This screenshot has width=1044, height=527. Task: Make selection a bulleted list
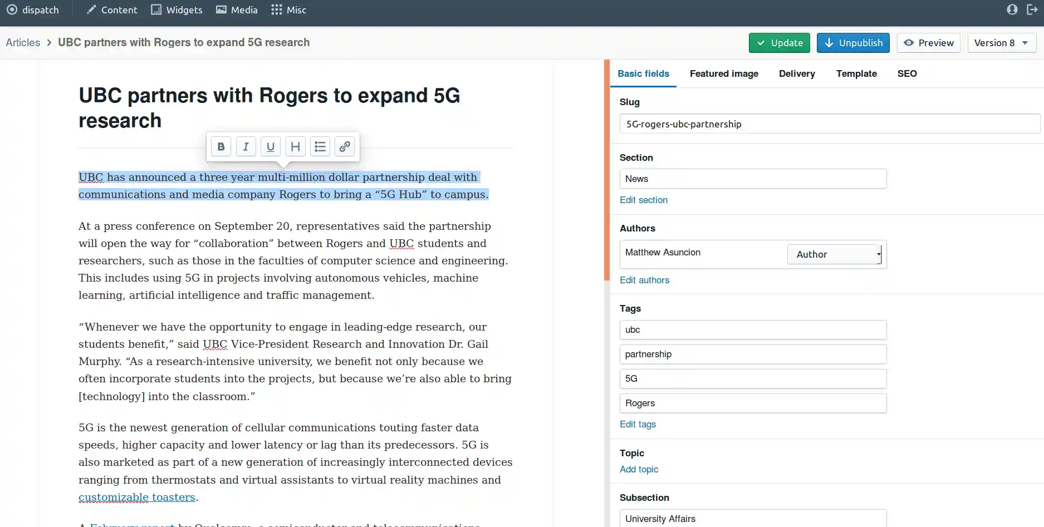(x=320, y=147)
